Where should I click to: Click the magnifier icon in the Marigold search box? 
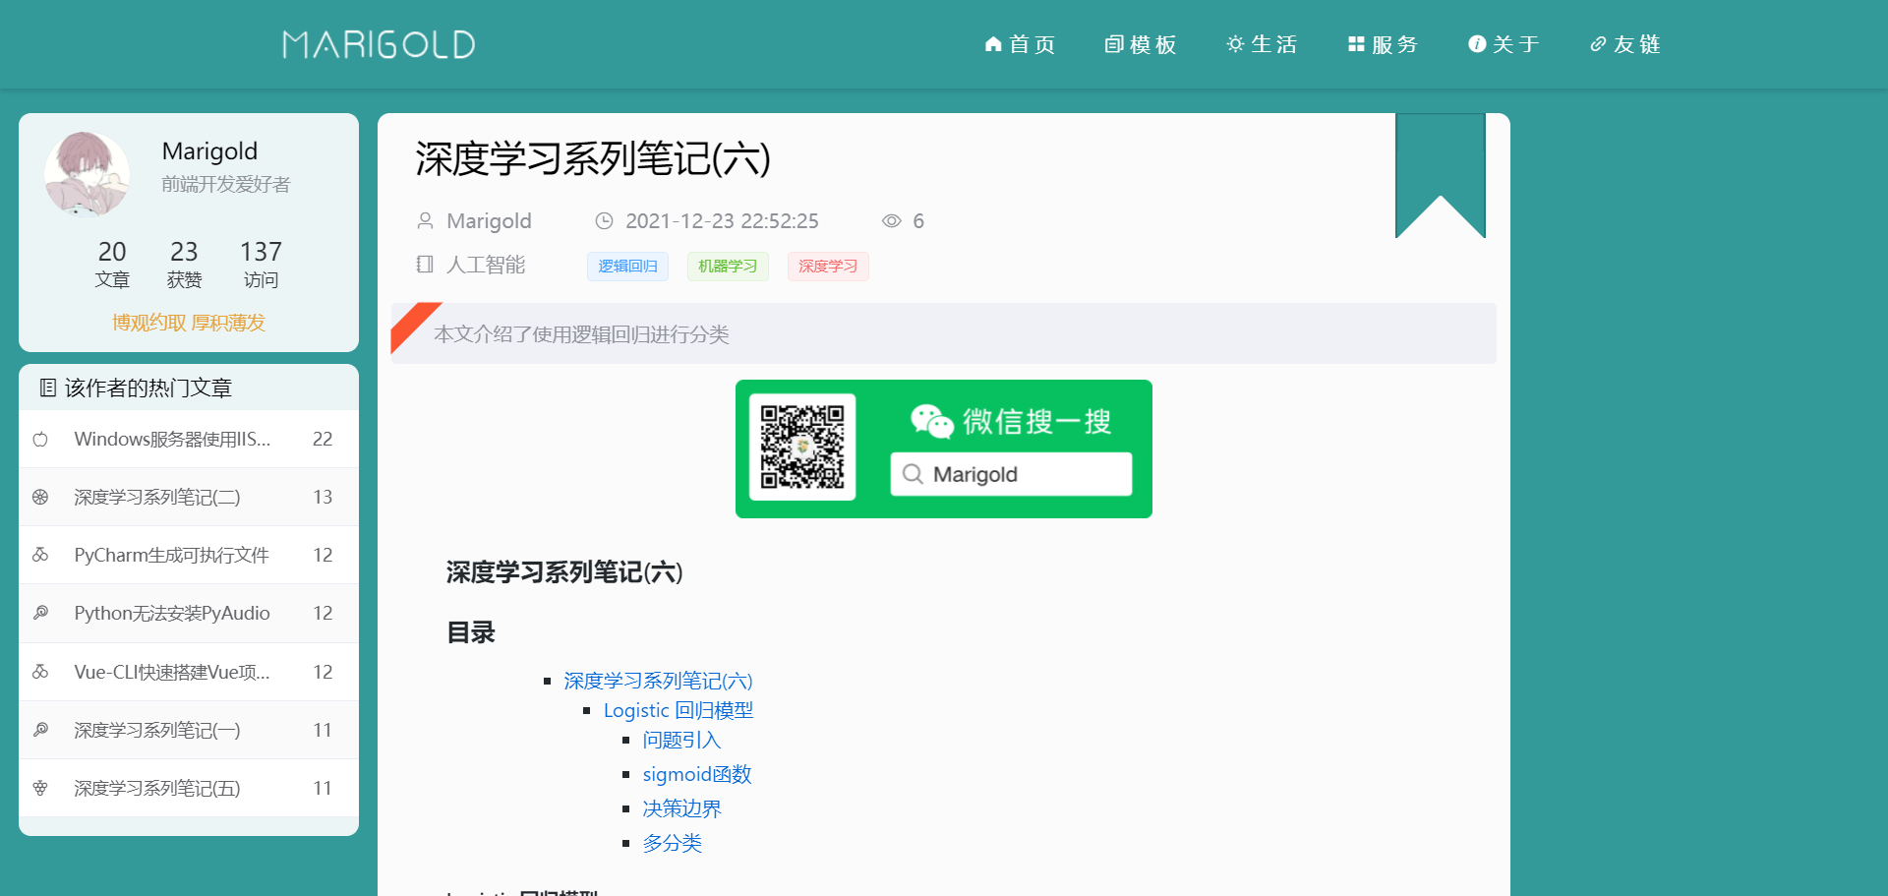coord(912,473)
